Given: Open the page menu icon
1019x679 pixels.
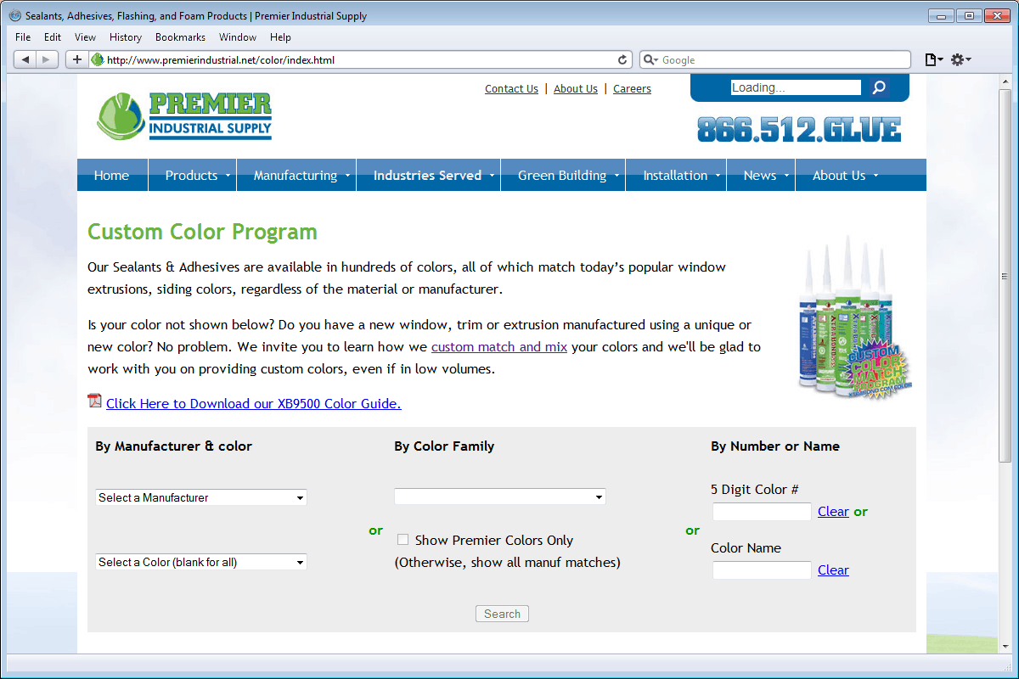Looking at the screenshot, I should (x=933, y=59).
